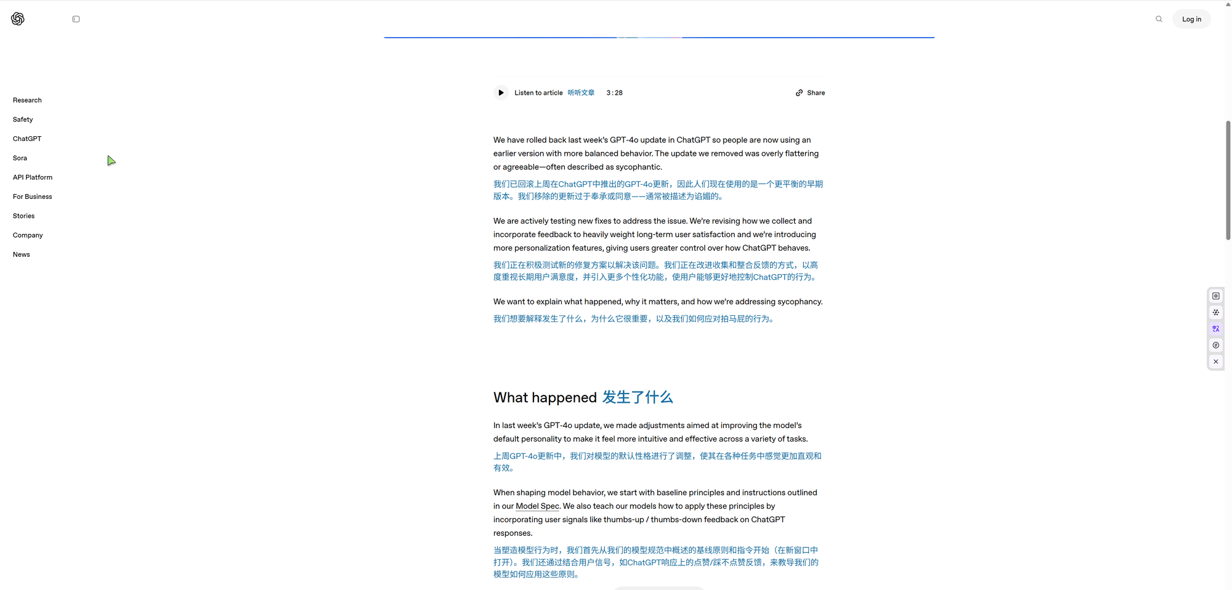
Task: Click the extension's dotted network icon
Action: (1215, 312)
